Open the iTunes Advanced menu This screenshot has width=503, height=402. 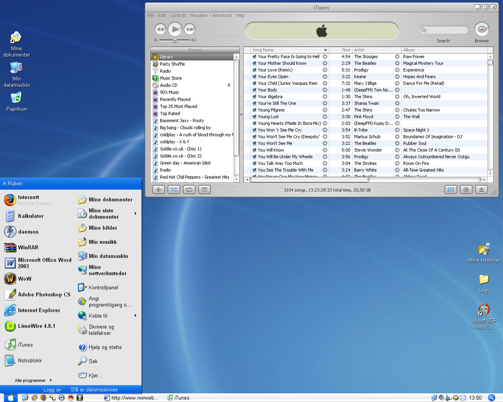pos(222,15)
